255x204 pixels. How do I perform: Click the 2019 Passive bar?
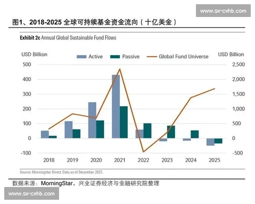[x=76, y=134]
